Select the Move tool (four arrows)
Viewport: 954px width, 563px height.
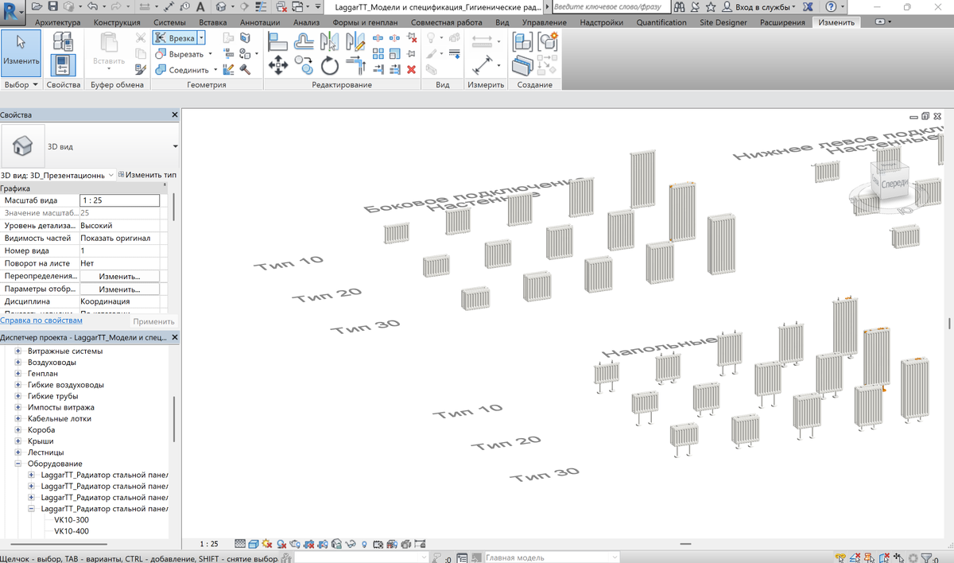278,65
